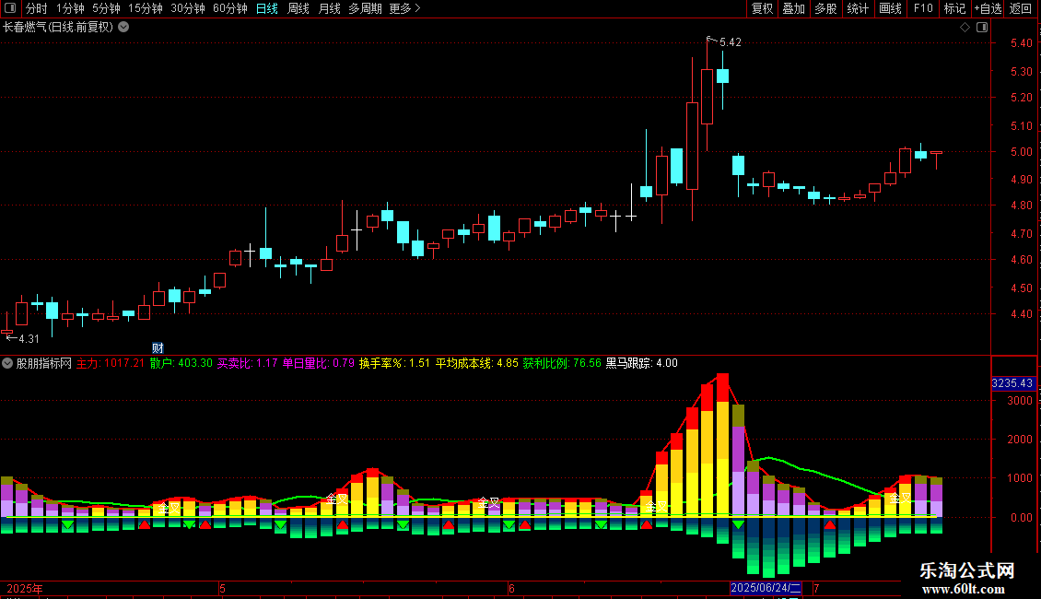Image resolution: width=1041 pixels, height=599 pixels.
Task: Expand the 更多 timeframe options
Action: [404, 8]
